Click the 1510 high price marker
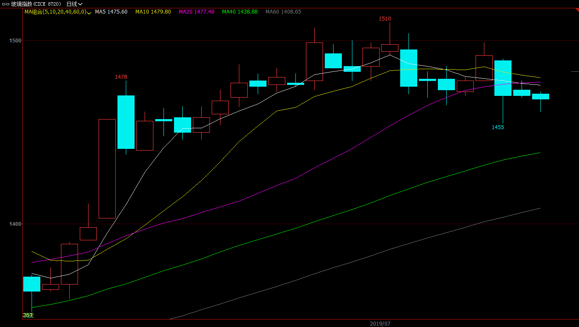Viewport: 579px width, 327px height. pos(385,19)
